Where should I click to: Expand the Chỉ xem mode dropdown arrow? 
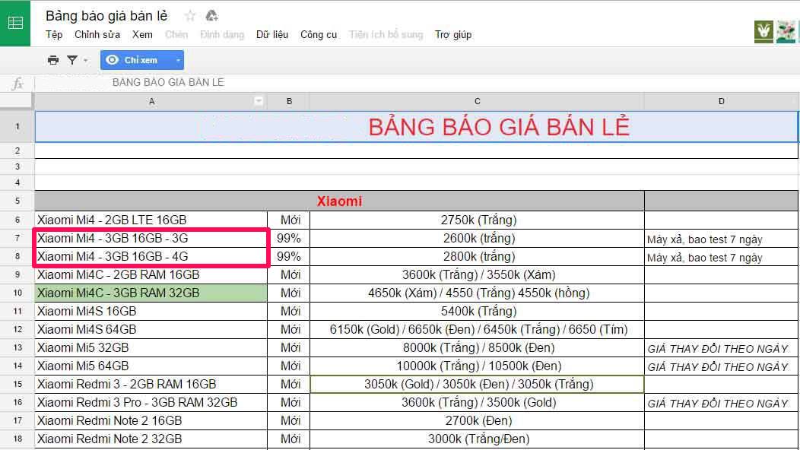(x=177, y=60)
